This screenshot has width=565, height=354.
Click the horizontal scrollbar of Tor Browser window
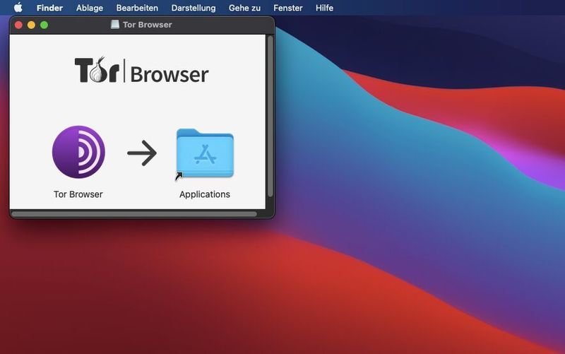pos(134,214)
